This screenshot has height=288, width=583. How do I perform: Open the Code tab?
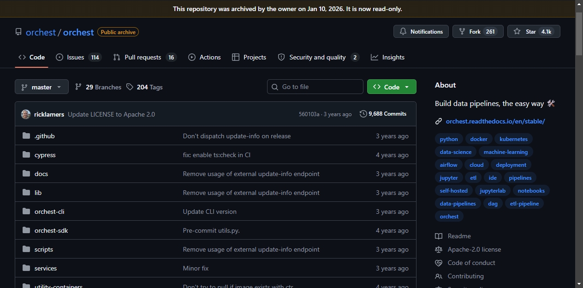tap(31, 57)
